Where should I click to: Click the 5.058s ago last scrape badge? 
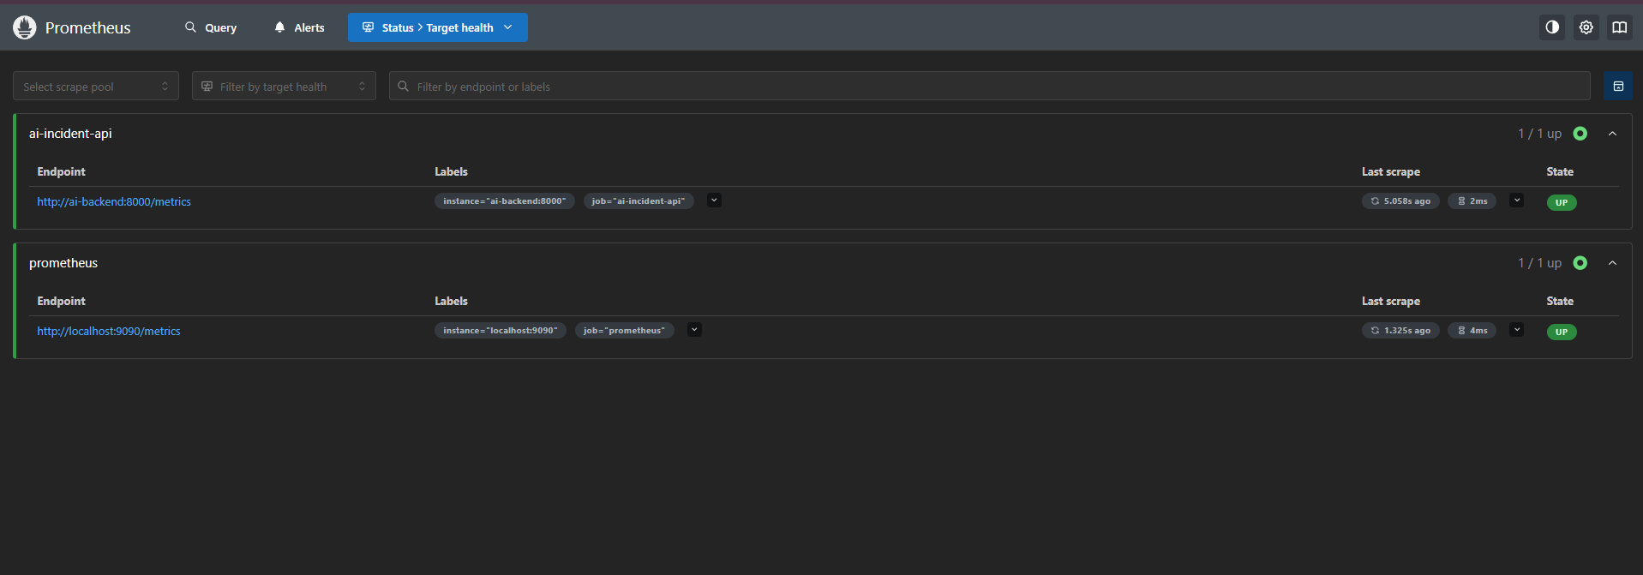pyautogui.click(x=1400, y=201)
